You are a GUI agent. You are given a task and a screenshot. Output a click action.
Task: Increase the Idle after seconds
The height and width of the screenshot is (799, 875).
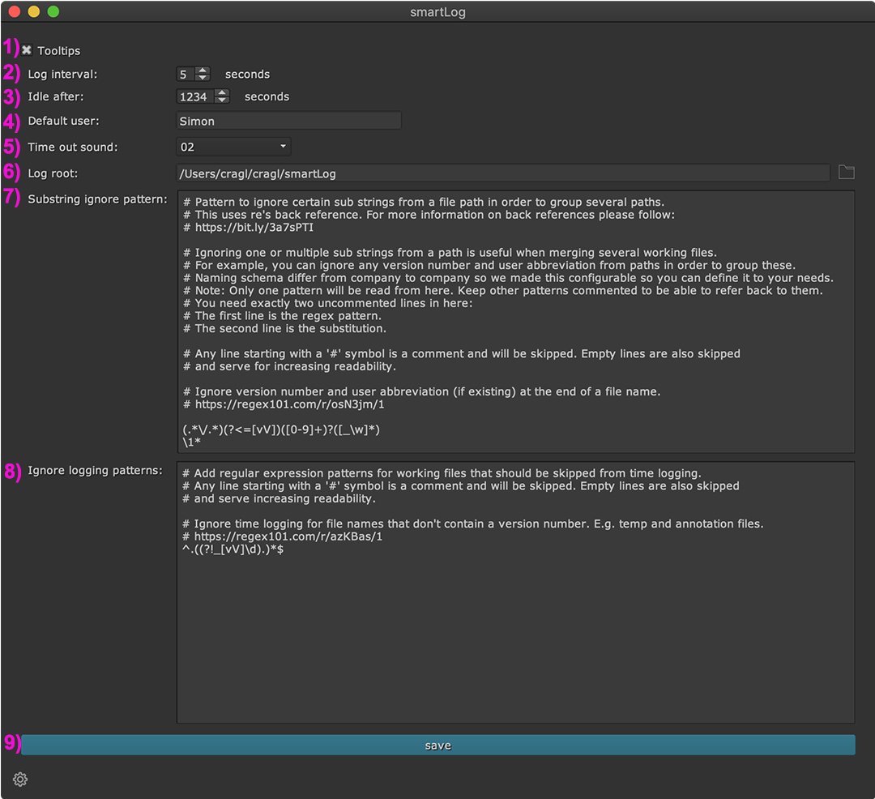click(222, 93)
